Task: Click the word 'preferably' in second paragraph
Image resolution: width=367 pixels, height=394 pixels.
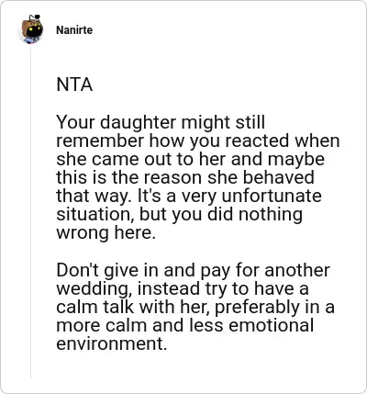Action: (x=257, y=307)
